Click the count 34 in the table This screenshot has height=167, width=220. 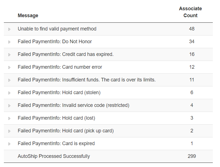pos(192,42)
